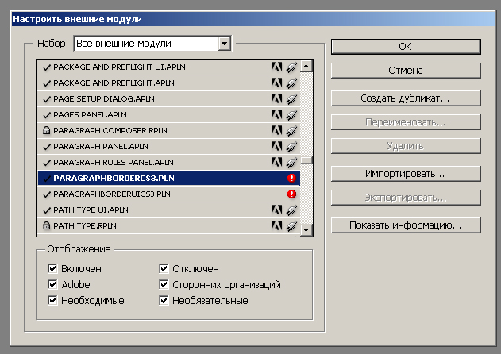Click the plug icon on PAGE SETUP DIALOG.APLN row
Screen dimensions: 501x354
[x=291, y=99]
